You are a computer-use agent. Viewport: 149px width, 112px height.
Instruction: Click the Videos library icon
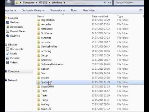point(7,63)
